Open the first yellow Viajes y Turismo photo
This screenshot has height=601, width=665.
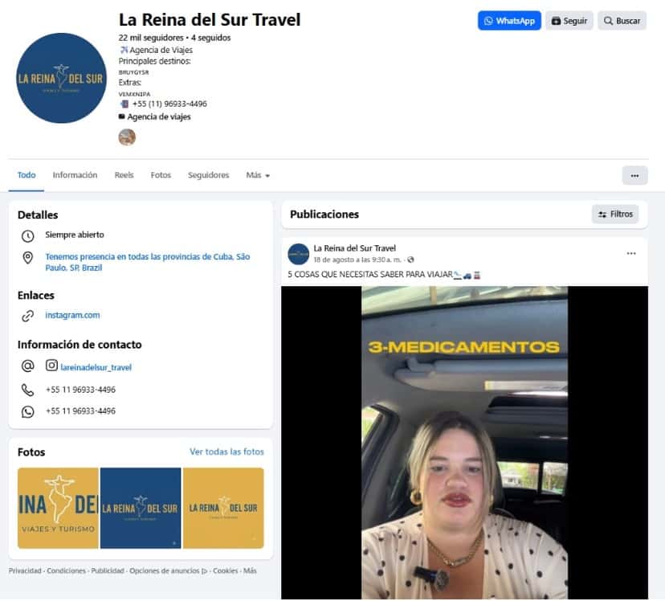(x=58, y=508)
